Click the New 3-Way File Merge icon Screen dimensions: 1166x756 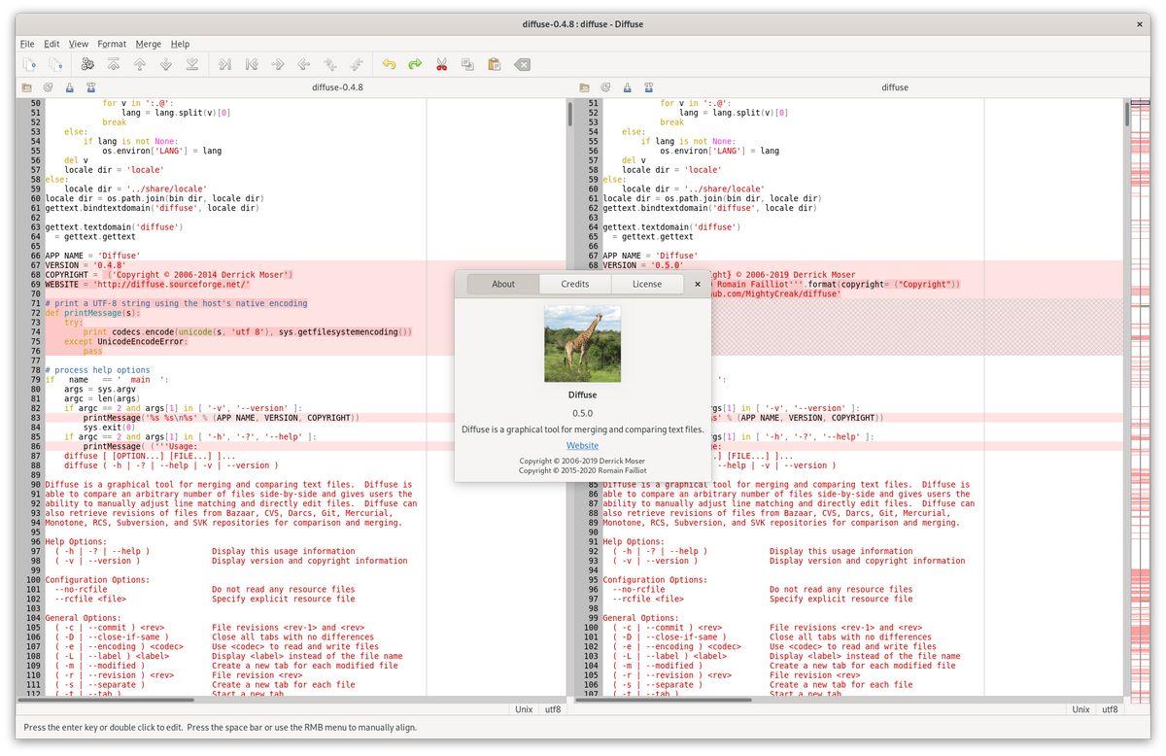[56, 64]
